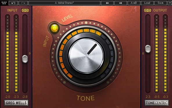This screenshot has width=172, height=108.
Task: Undo the last parameter change
Action: [13, 3]
